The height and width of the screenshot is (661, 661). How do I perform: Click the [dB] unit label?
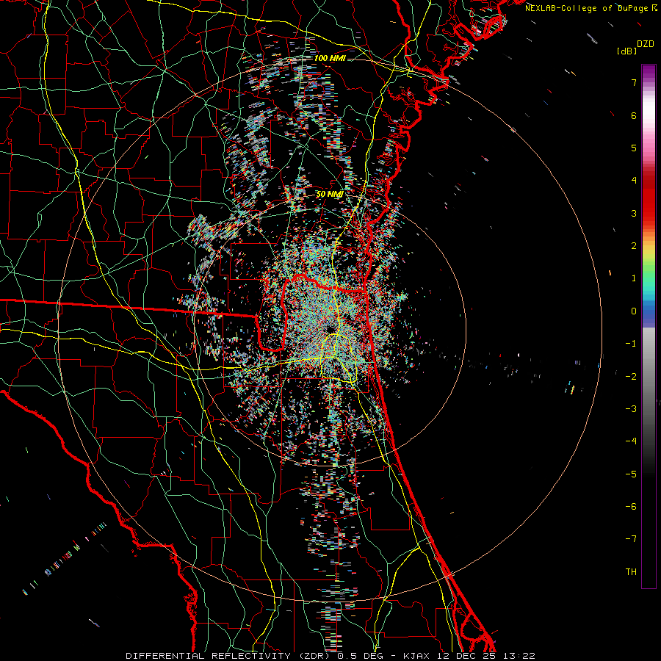626,51
